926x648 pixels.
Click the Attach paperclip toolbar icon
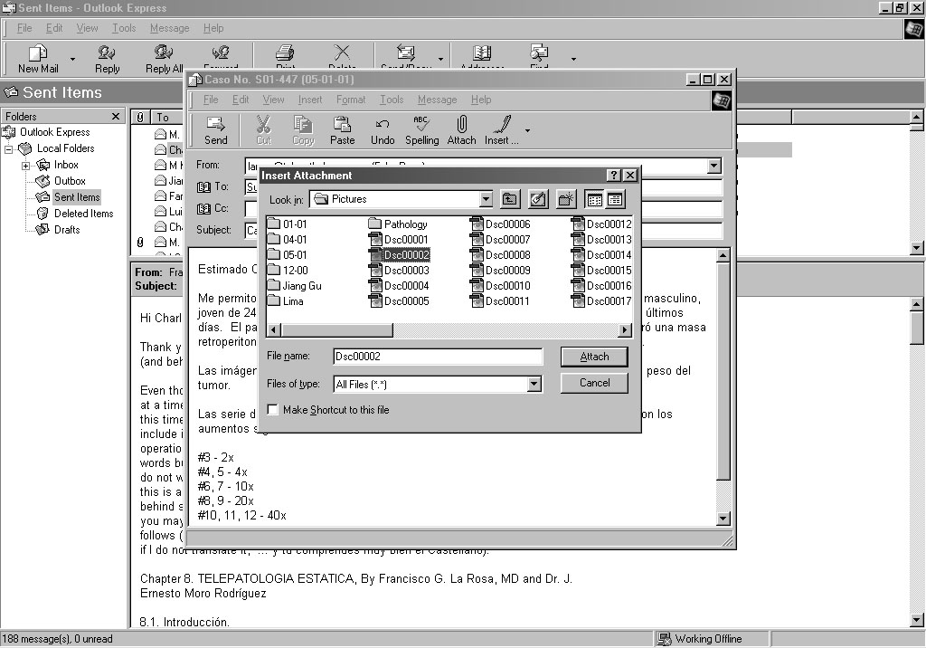(x=461, y=129)
